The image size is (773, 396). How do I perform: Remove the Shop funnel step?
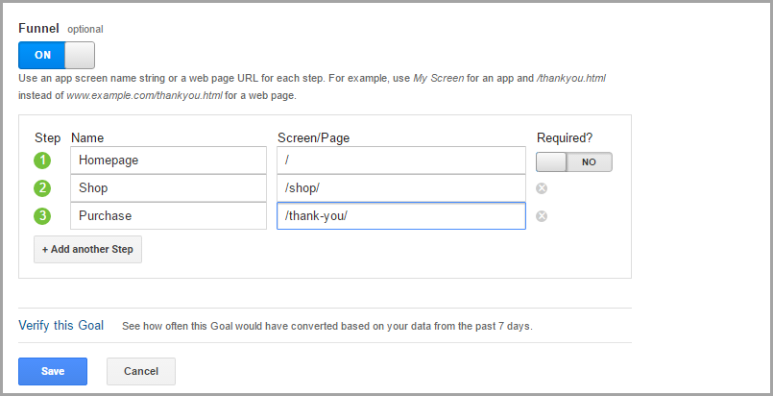tap(542, 188)
